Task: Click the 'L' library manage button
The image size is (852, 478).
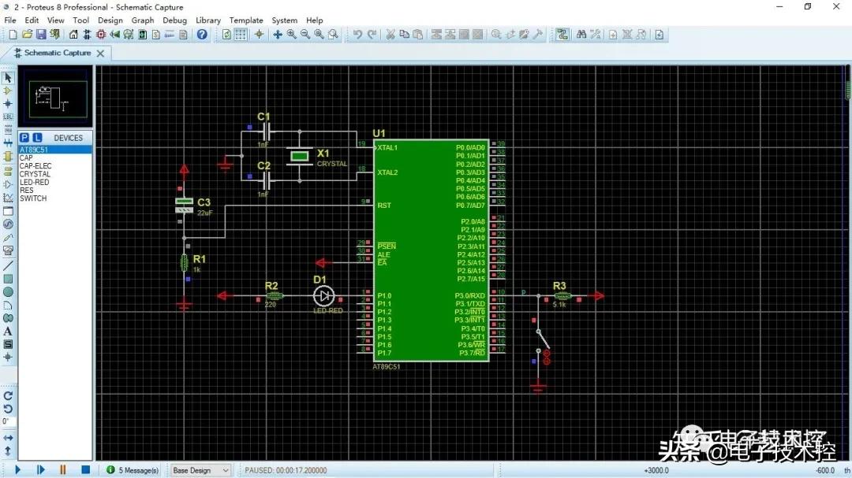Action: click(37, 138)
